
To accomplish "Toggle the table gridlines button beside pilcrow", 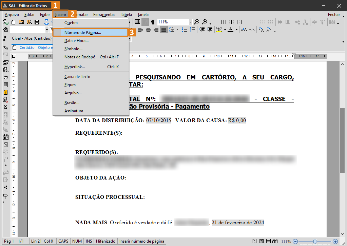I will click(145, 22).
